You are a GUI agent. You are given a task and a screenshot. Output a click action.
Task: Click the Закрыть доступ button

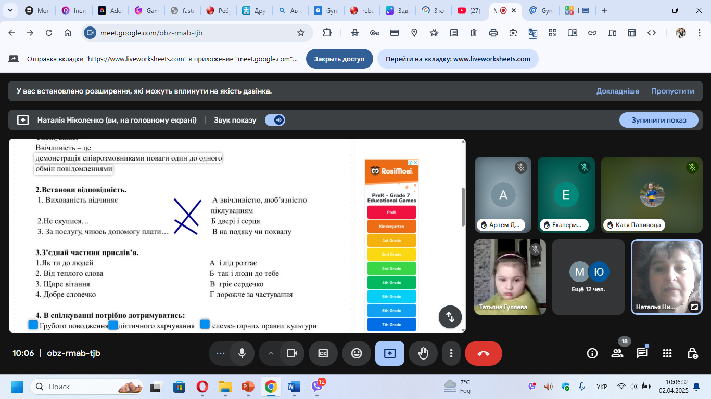click(339, 59)
